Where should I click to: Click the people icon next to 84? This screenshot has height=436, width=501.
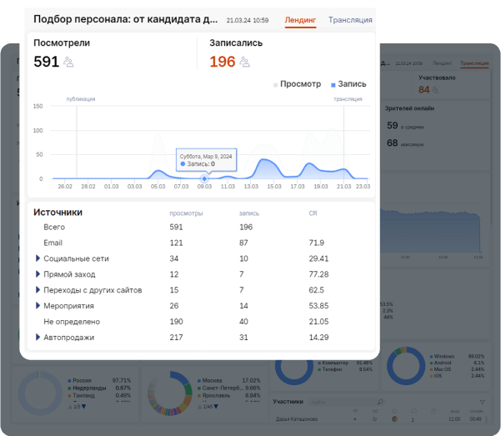pos(436,90)
